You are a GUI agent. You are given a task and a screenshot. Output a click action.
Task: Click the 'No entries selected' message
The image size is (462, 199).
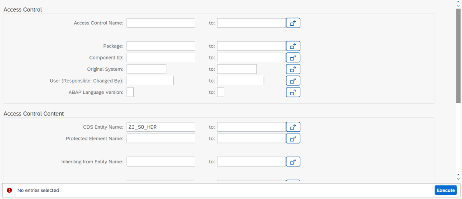pos(38,190)
